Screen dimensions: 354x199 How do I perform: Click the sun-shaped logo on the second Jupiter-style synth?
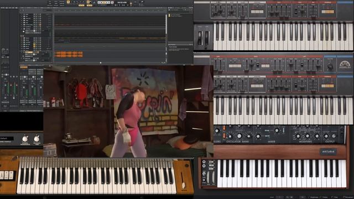[345, 65]
